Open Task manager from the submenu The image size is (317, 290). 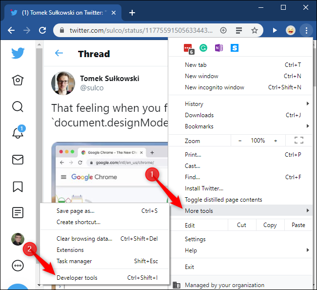tap(104, 261)
